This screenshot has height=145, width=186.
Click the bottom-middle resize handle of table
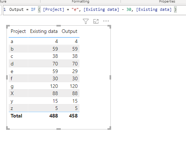tap(59, 129)
